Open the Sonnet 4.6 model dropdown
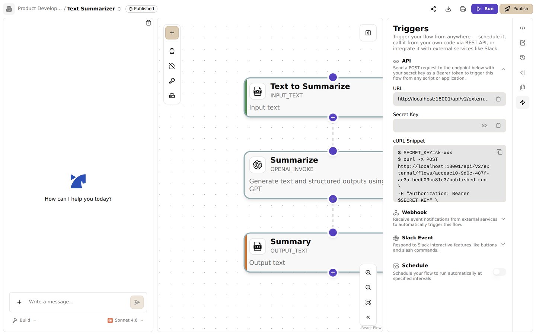Viewport: 536px width, 335px height. 126,320
